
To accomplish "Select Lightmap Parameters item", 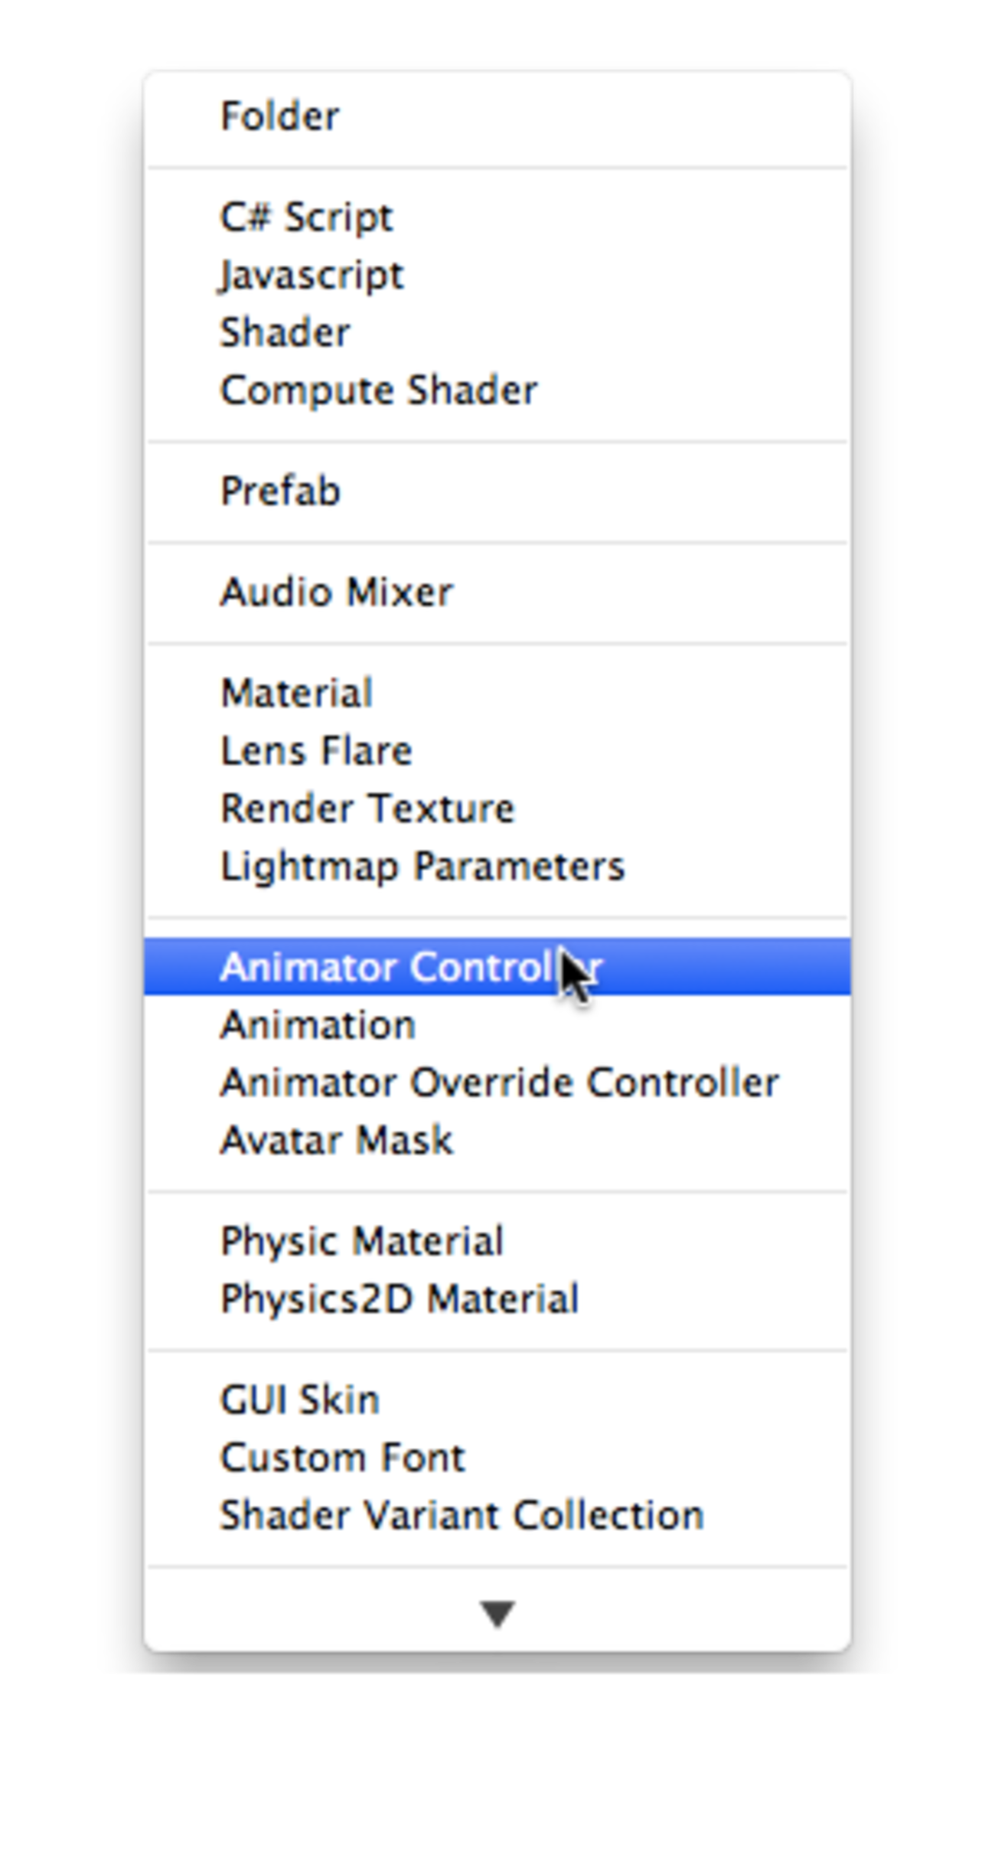I will (422, 867).
